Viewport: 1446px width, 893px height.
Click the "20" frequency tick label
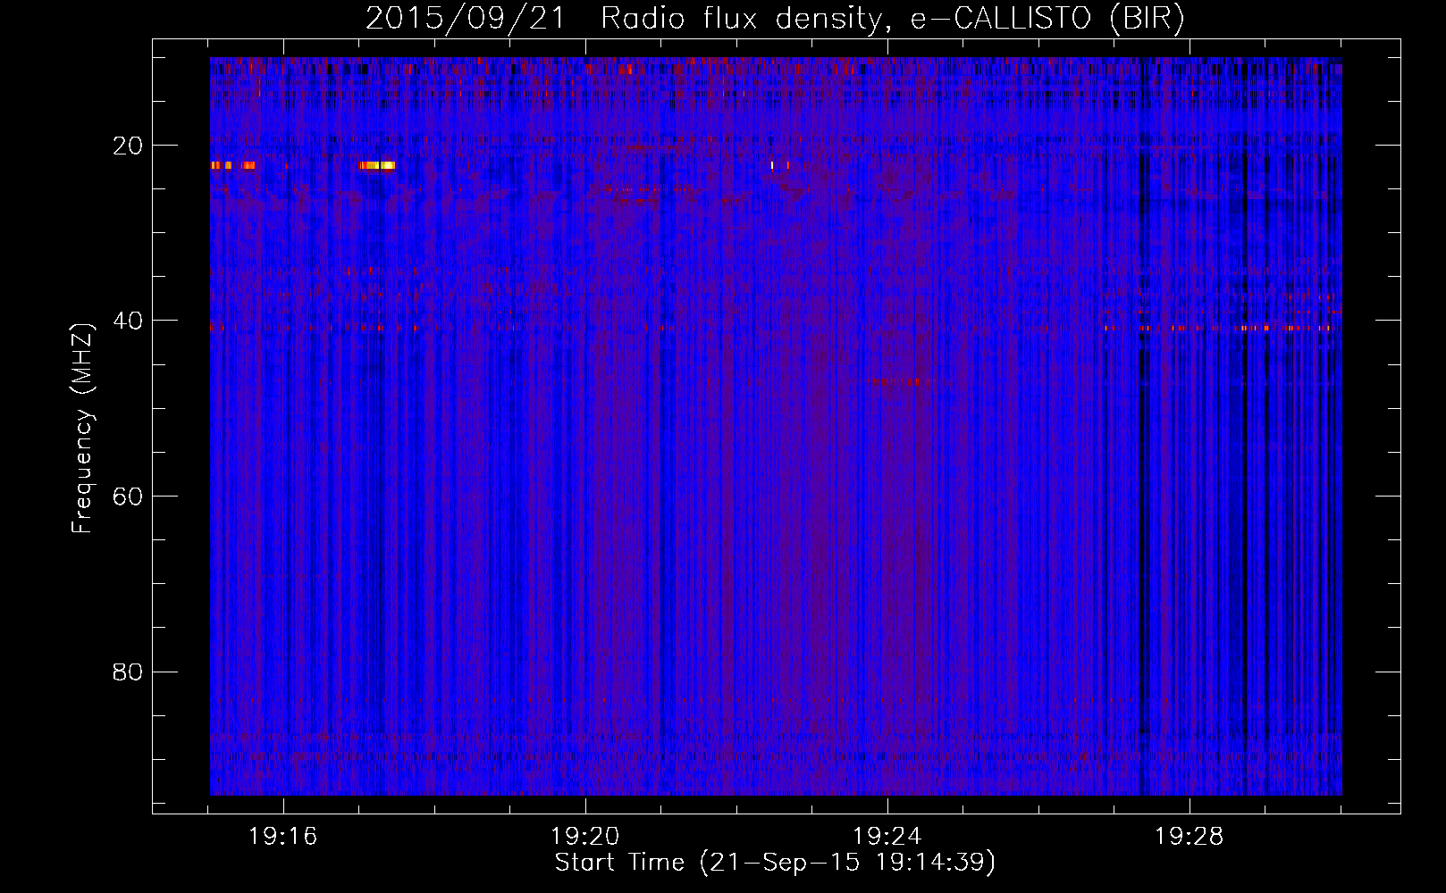point(128,146)
